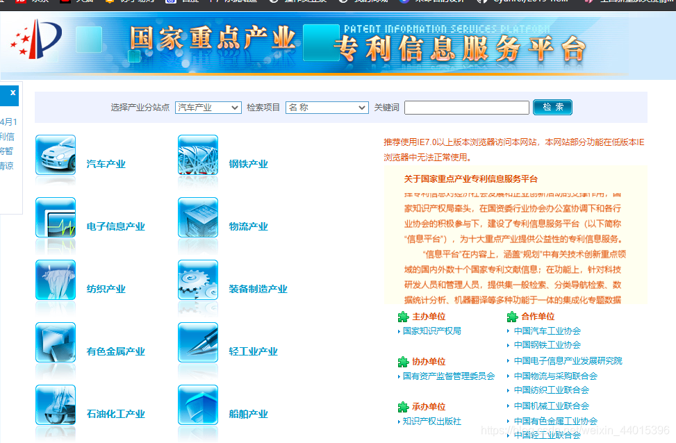Screen dimensions: 676x443
Task: Close the left floating notice panel
Action: [x=13, y=92]
